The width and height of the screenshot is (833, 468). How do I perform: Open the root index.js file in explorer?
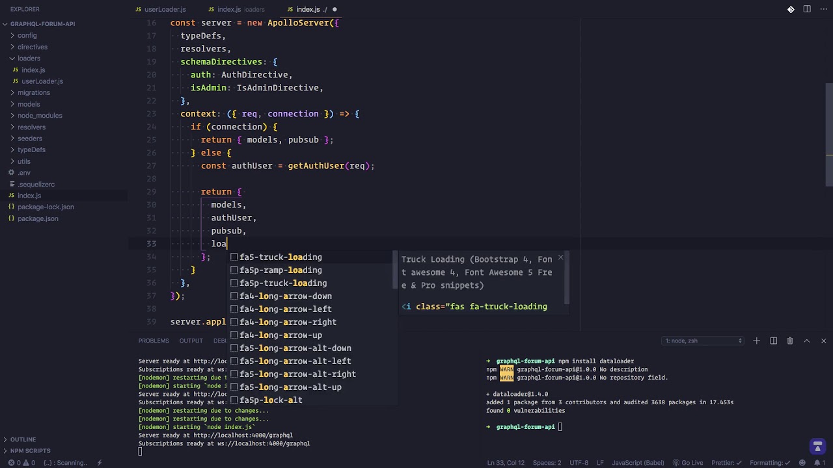[64, 195]
